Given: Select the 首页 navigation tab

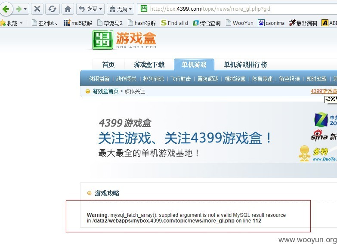Looking at the screenshot, I should 108,65.
